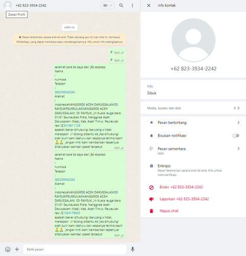The image size is (246, 256).
Task: Click the Sibuk info status text
Action: coord(152,93)
